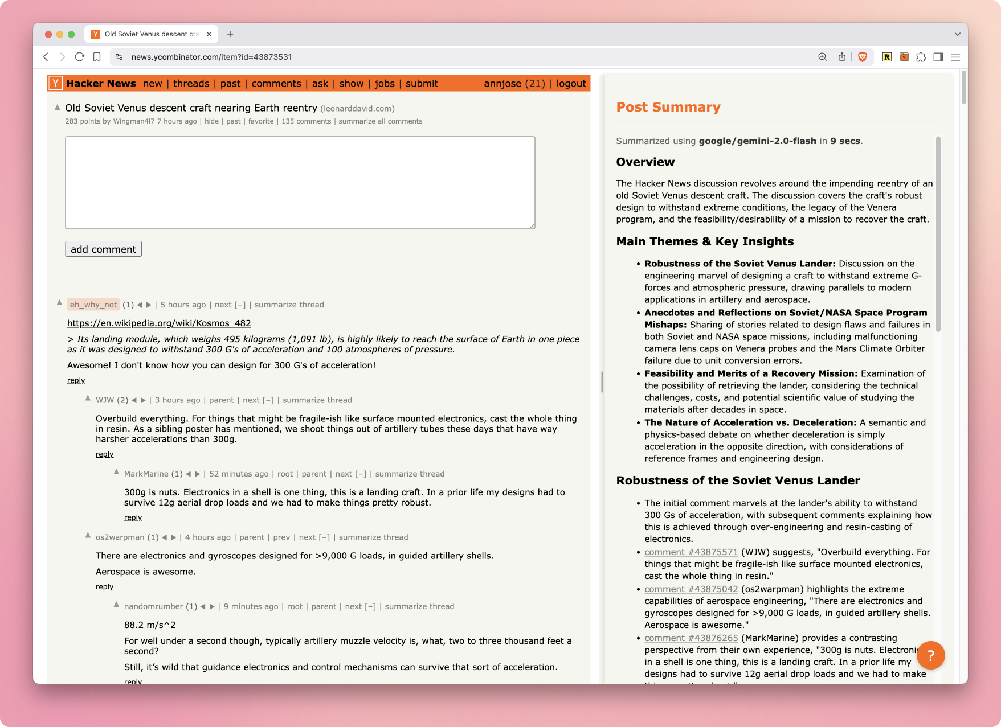Screen dimensions: 1001x727
Task: Upvote the comment by eh_why_not
Action: pyautogui.click(x=59, y=303)
